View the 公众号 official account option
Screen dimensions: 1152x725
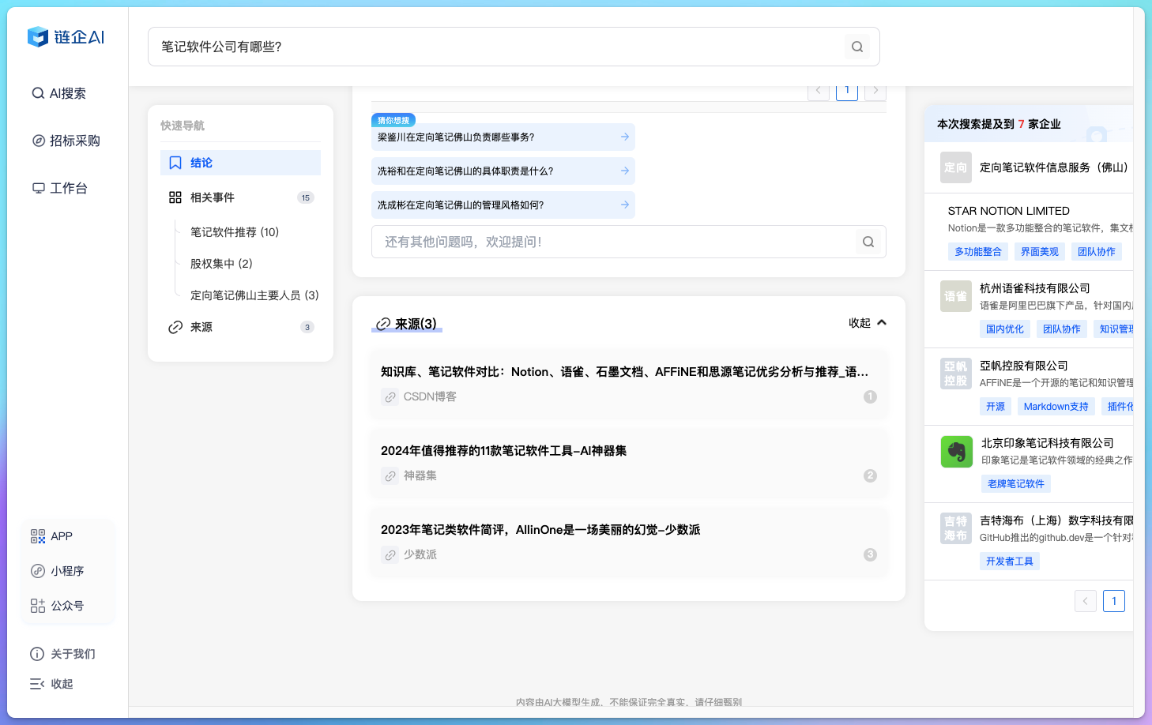pyautogui.click(x=58, y=606)
